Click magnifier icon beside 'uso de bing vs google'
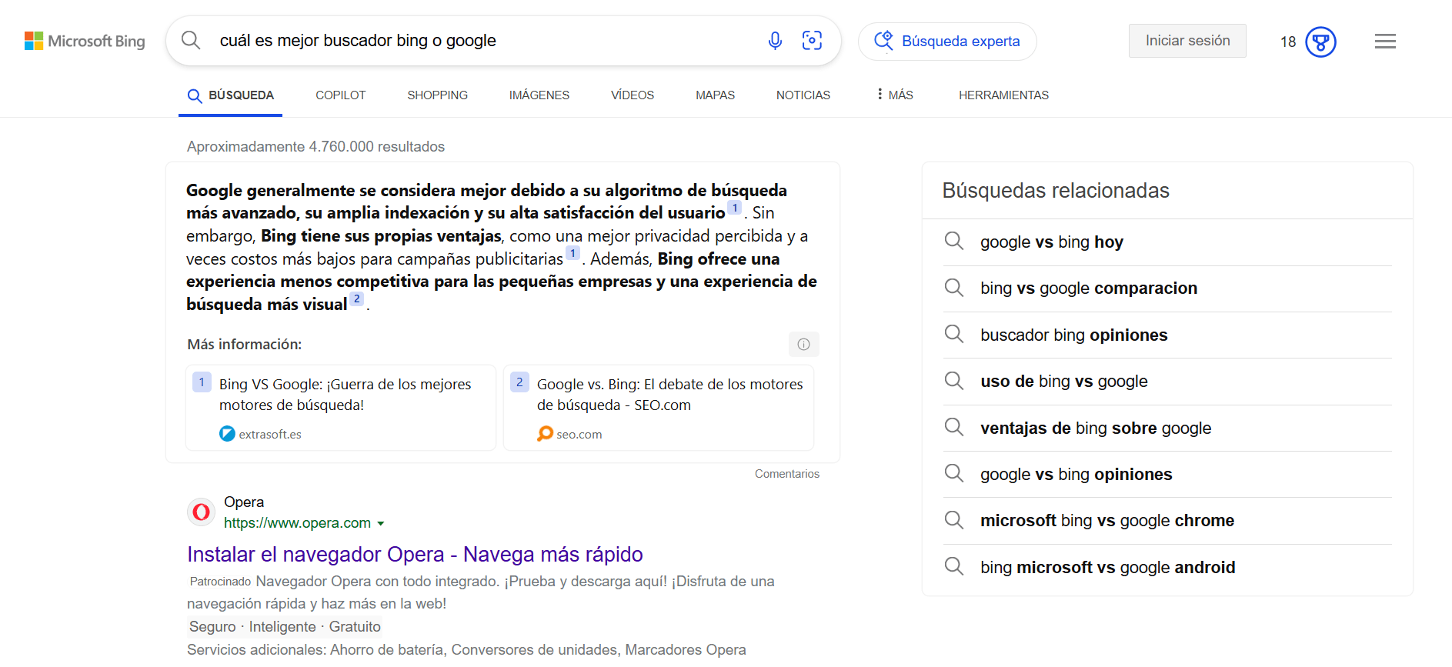 click(954, 381)
